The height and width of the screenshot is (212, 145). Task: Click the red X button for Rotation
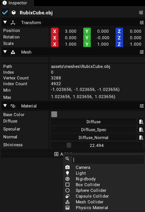pyautogui.click(x=55, y=38)
